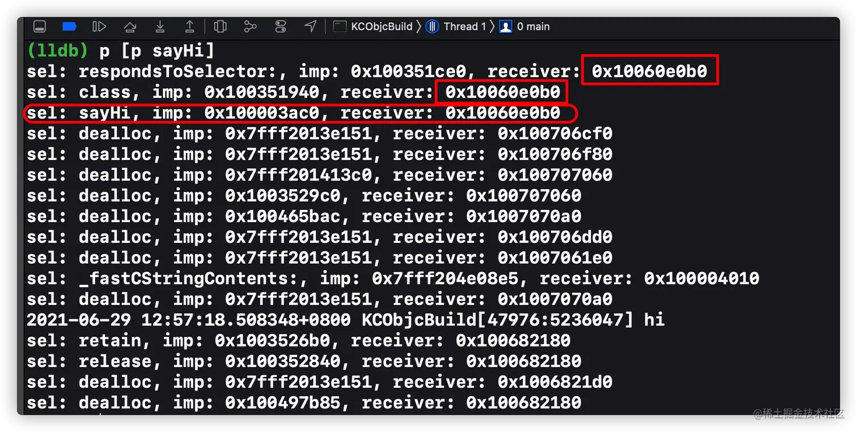
Task: Step over the current line
Action: [x=130, y=26]
